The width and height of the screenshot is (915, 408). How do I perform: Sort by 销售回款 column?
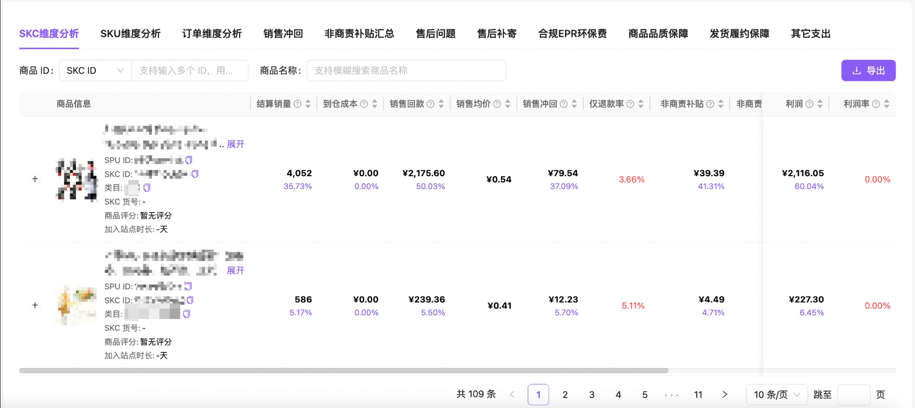(441, 104)
